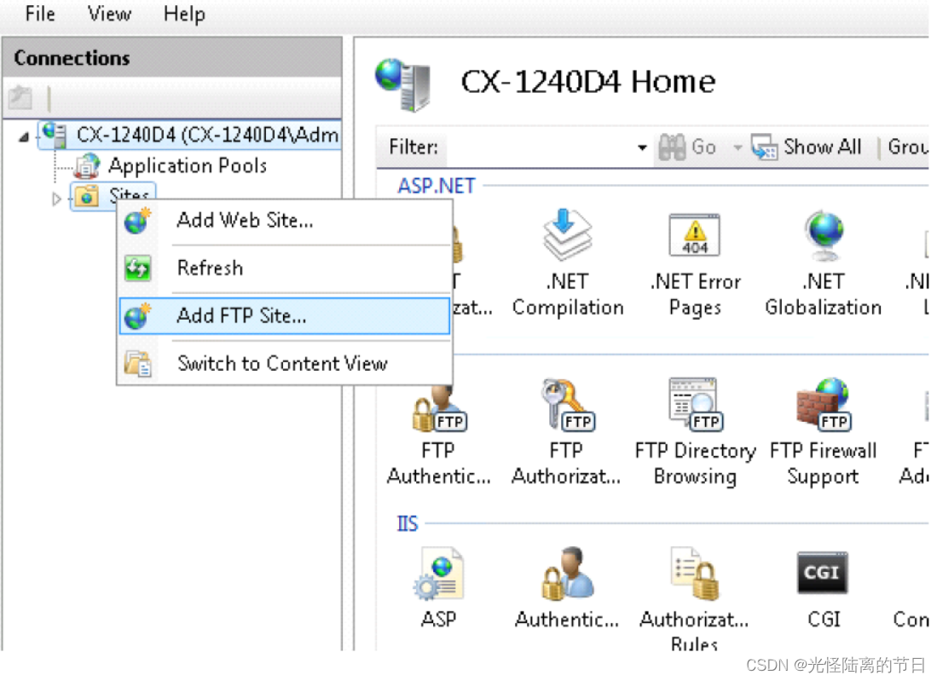Select the CX-1240D4 server tree item
The image size is (937, 681).
tap(207, 136)
